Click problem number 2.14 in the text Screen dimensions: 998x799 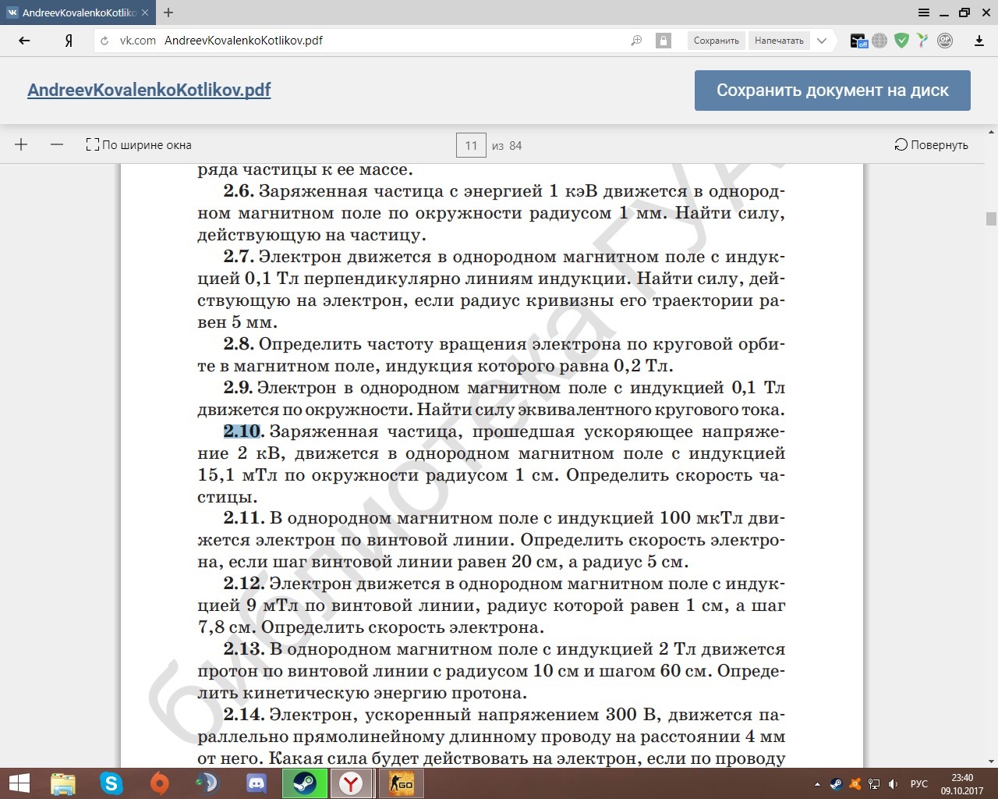pos(244,714)
